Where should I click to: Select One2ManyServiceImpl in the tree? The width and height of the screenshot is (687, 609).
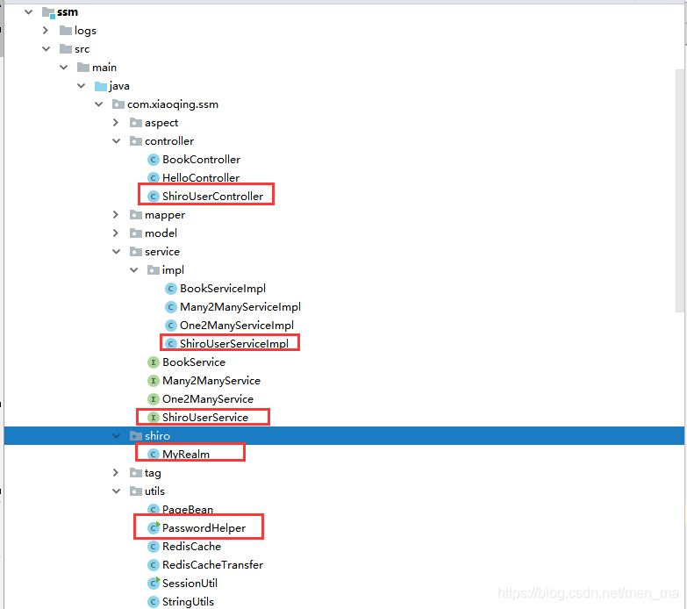237,325
